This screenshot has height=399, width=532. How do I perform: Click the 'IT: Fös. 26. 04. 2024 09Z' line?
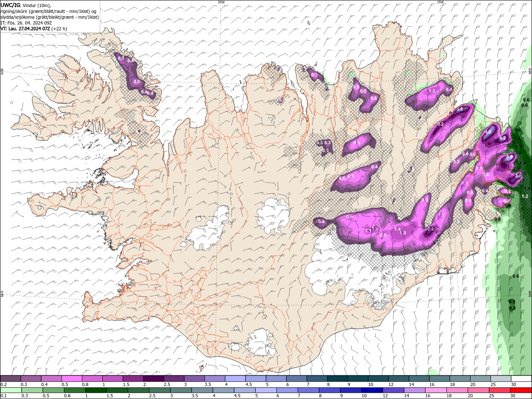(x=26, y=23)
